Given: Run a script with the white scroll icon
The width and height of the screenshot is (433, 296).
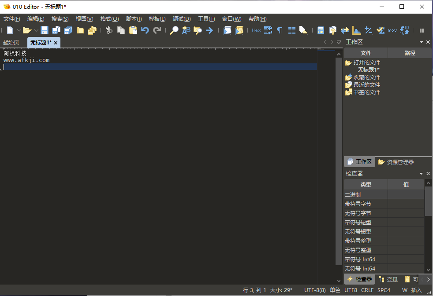Looking at the screenshot, I should [x=227, y=30].
